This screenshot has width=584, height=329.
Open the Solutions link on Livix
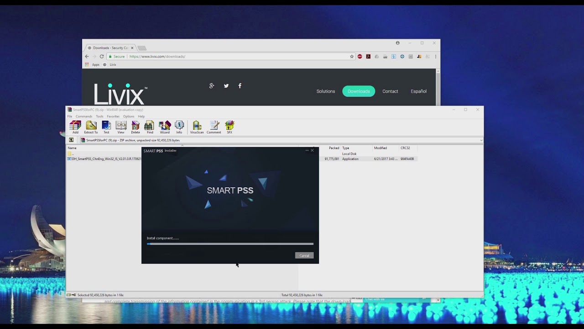(326, 91)
